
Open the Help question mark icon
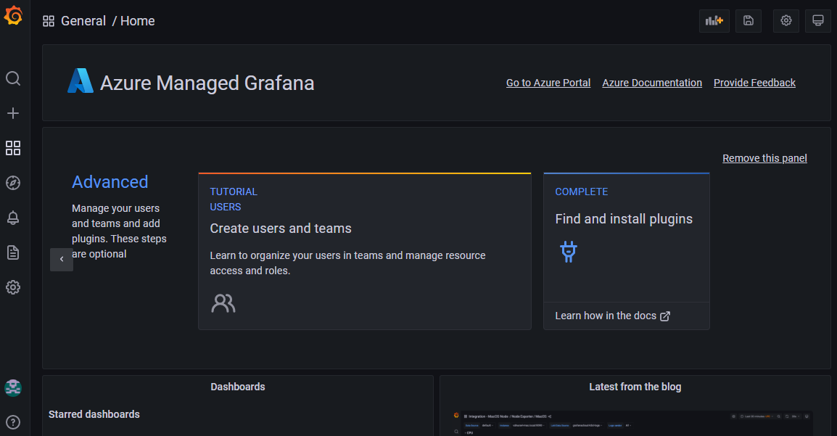(13, 422)
